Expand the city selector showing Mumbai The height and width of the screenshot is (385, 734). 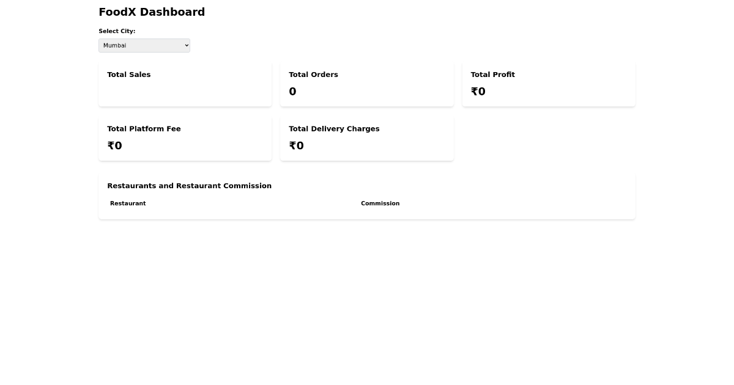144,45
